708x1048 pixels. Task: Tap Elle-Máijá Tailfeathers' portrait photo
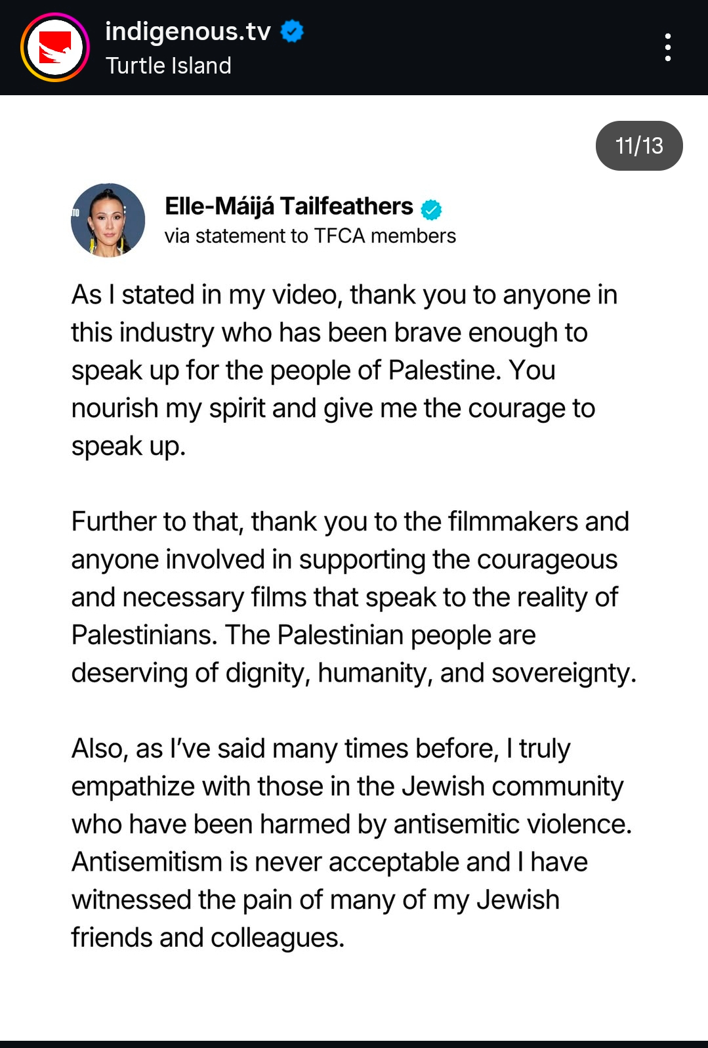pyautogui.click(x=108, y=220)
